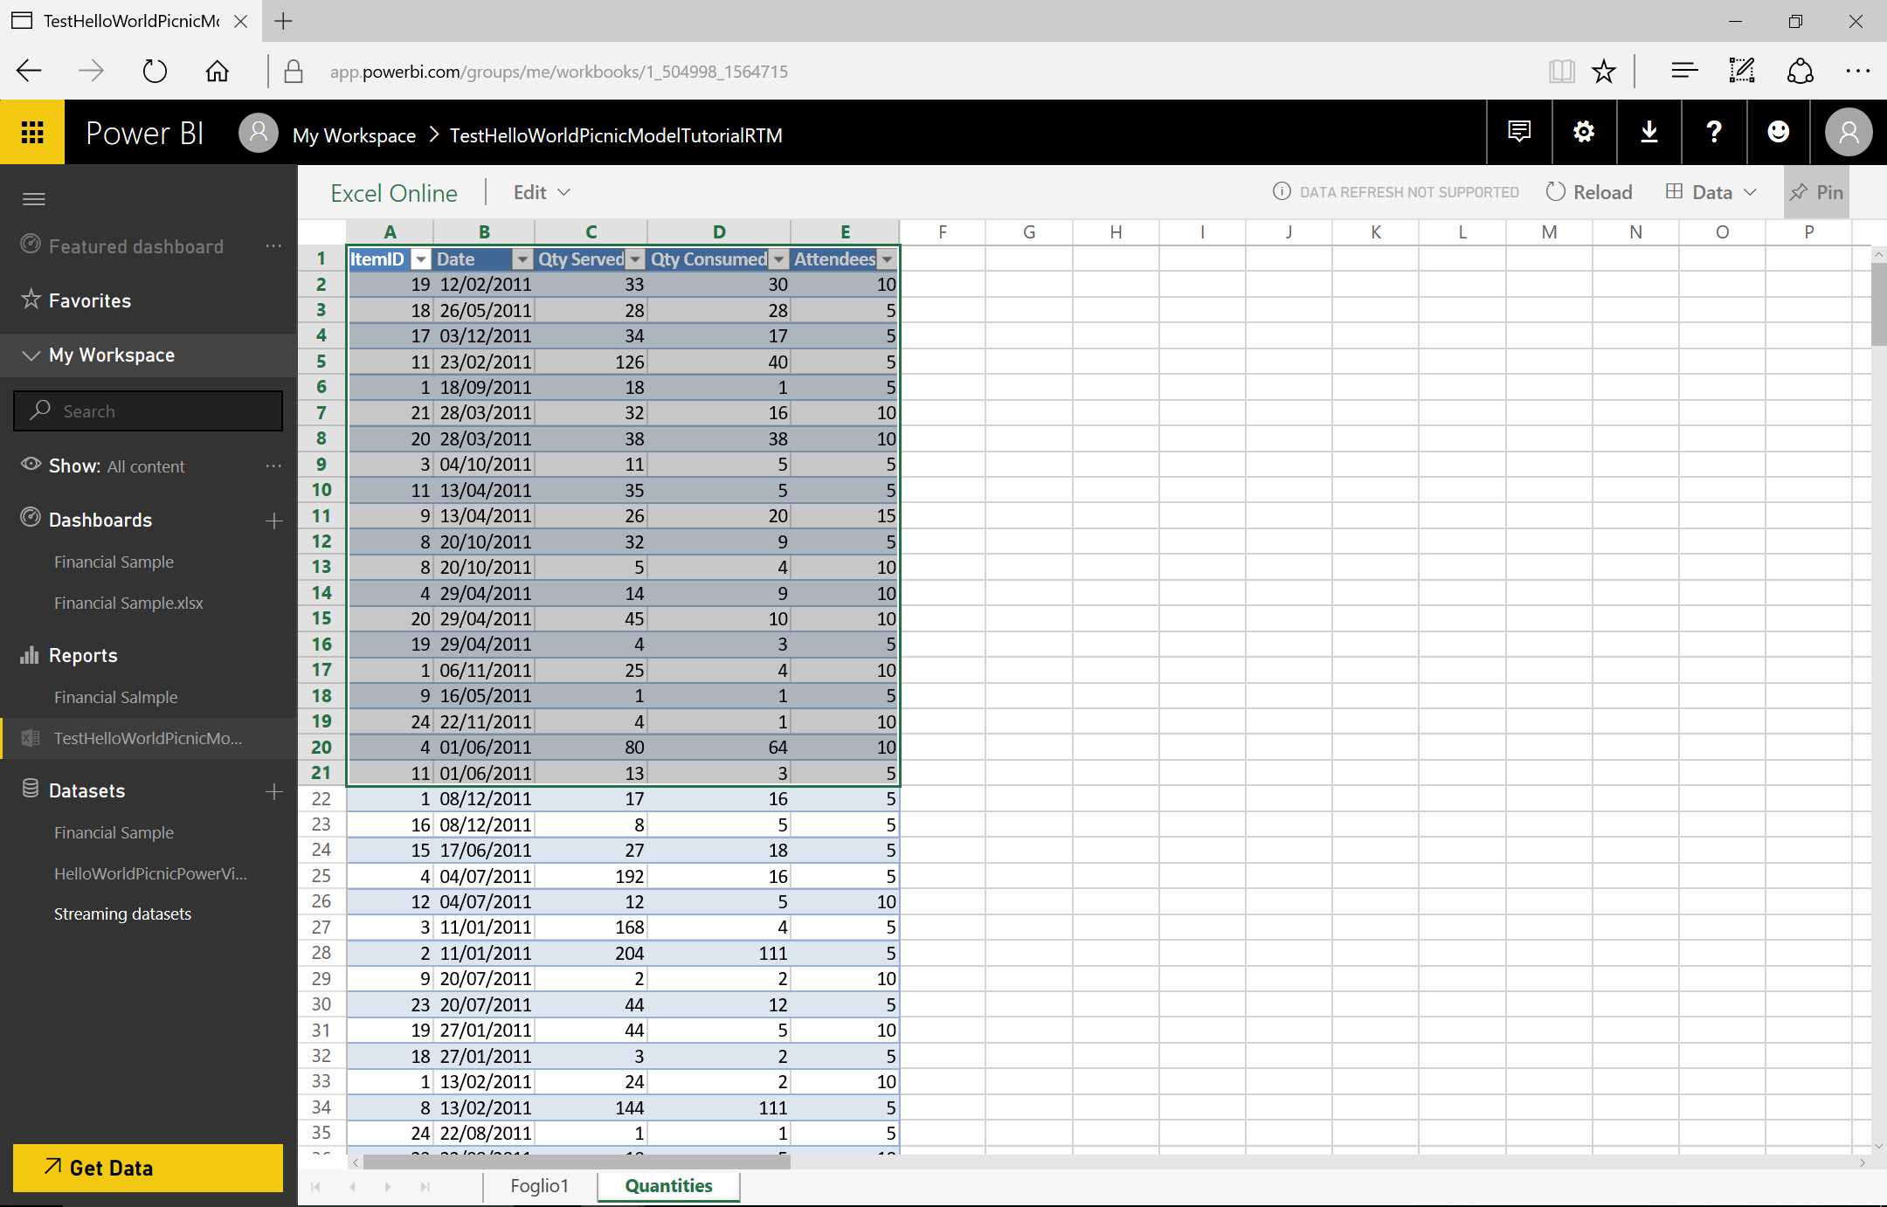Click the Reload icon for the workbook
Screen dimensions: 1887x1207
[1556, 191]
